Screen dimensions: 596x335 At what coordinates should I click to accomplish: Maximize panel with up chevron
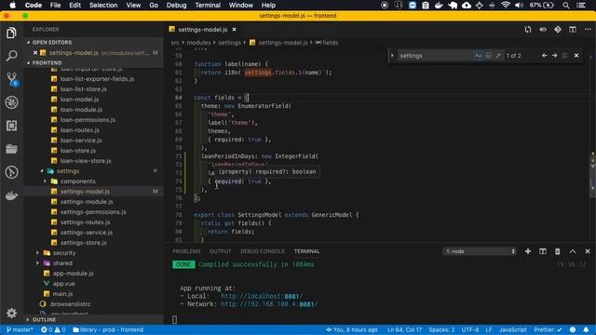(573, 251)
